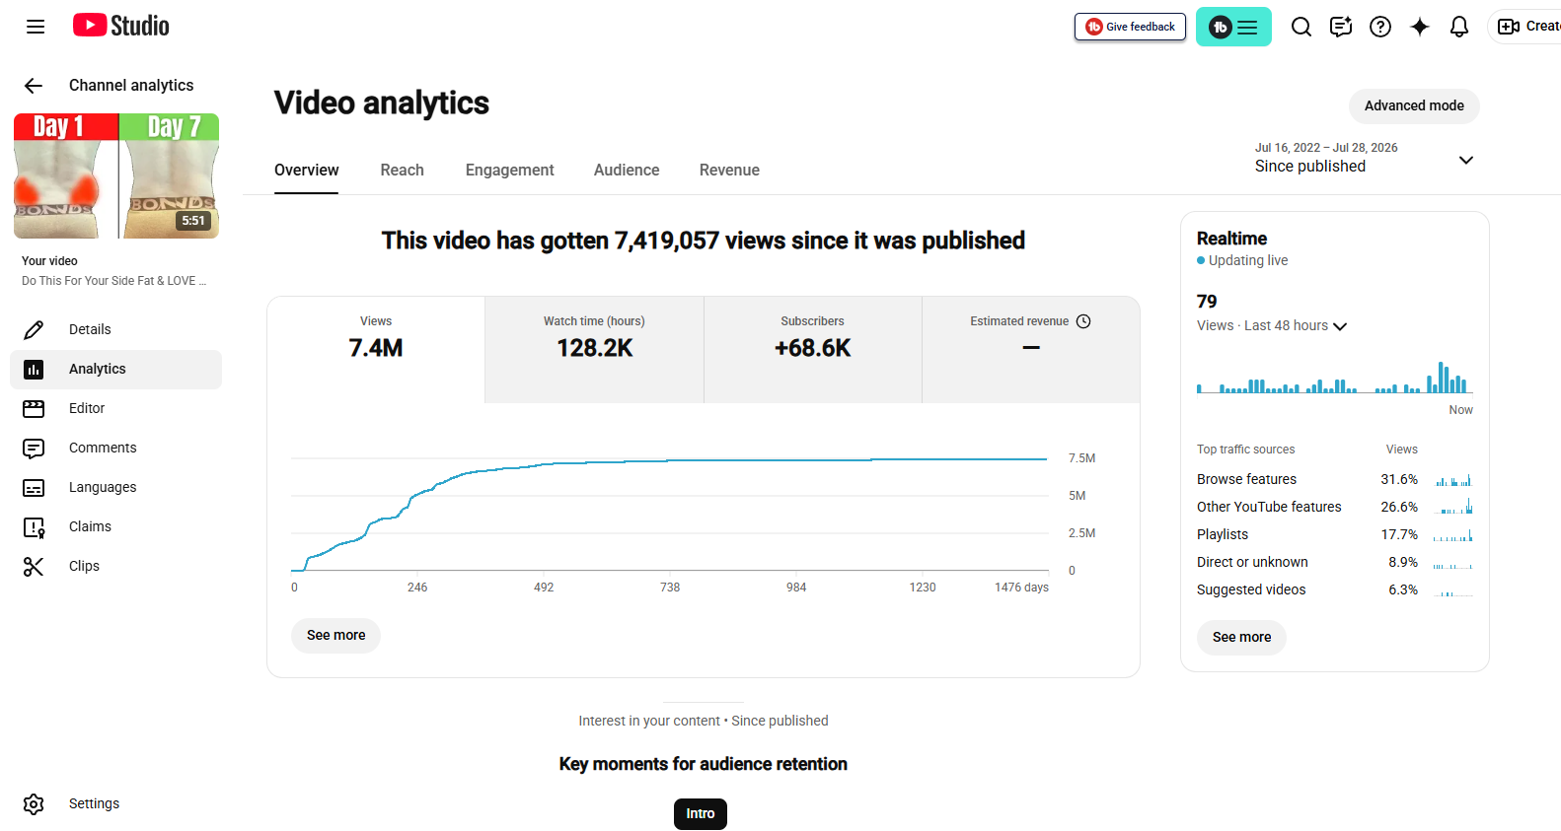
Task: Click the Intro key moment chip
Action: [701, 814]
